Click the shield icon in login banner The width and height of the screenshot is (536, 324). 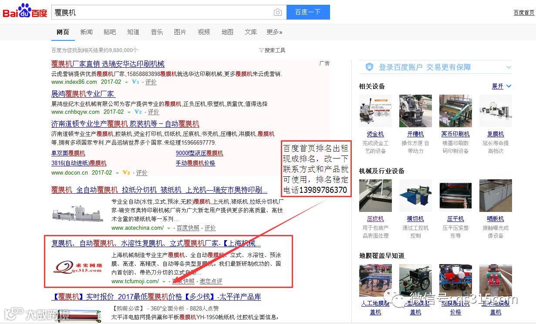[370, 67]
